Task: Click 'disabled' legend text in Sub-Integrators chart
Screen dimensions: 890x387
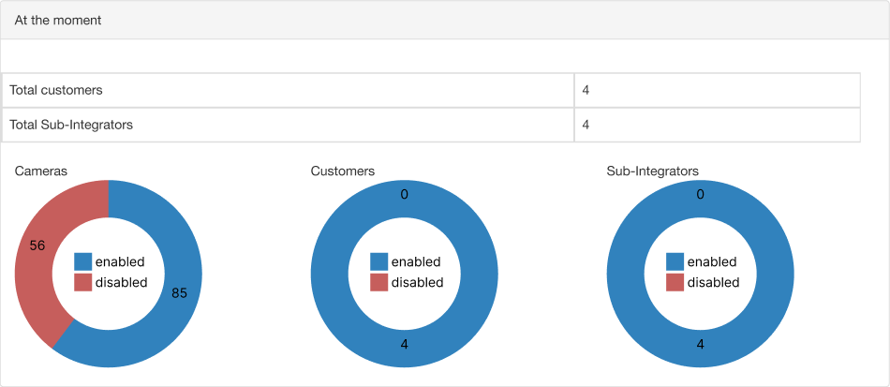Action: [714, 282]
